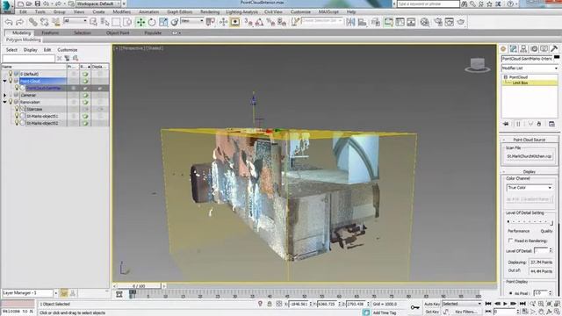Click the Auto Key button

pos(432,304)
